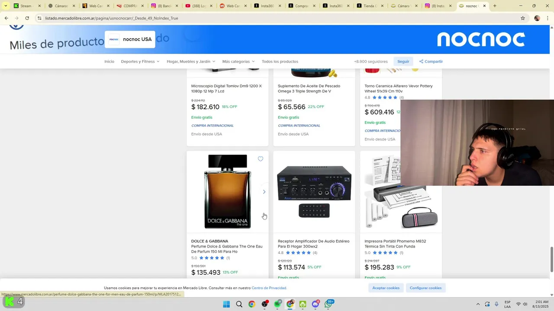Click price $ 195.283 of the printer

coord(379,267)
